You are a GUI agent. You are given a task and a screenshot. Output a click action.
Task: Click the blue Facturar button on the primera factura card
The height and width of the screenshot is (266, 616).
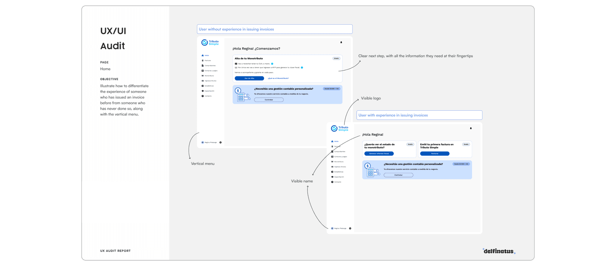tap(435, 153)
